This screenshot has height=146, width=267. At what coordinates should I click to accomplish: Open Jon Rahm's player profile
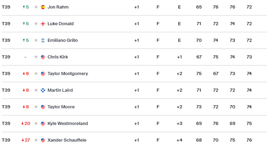point(58,7)
